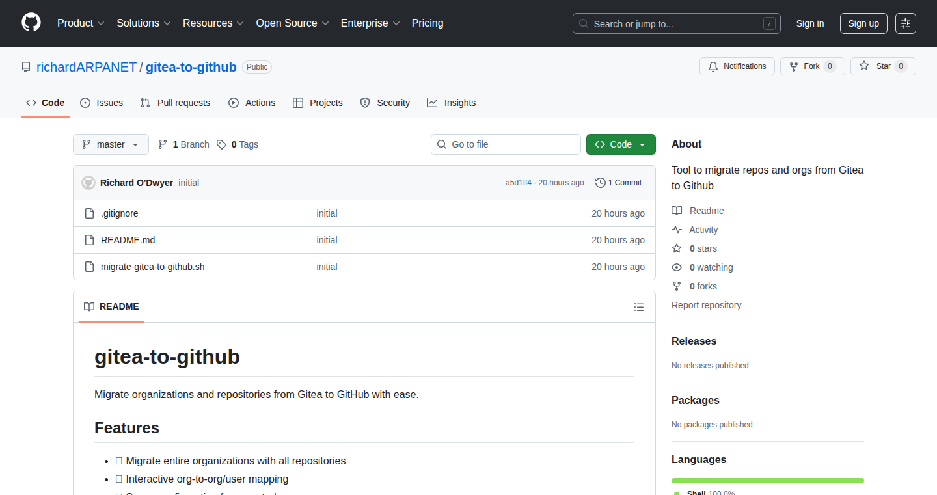Viewport: 937px width, 495px height.
Task: Click the initial commit message in README.md row
Action: coord(327,240)
